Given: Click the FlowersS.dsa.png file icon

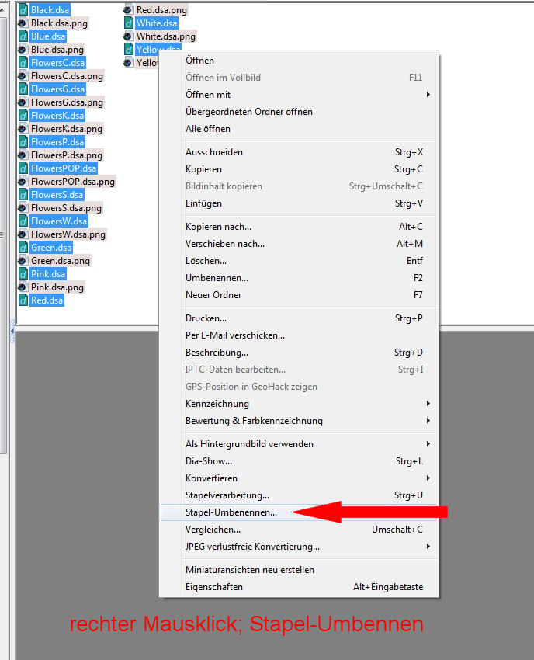Looking at the screenshot, I should tap(23, 208).
